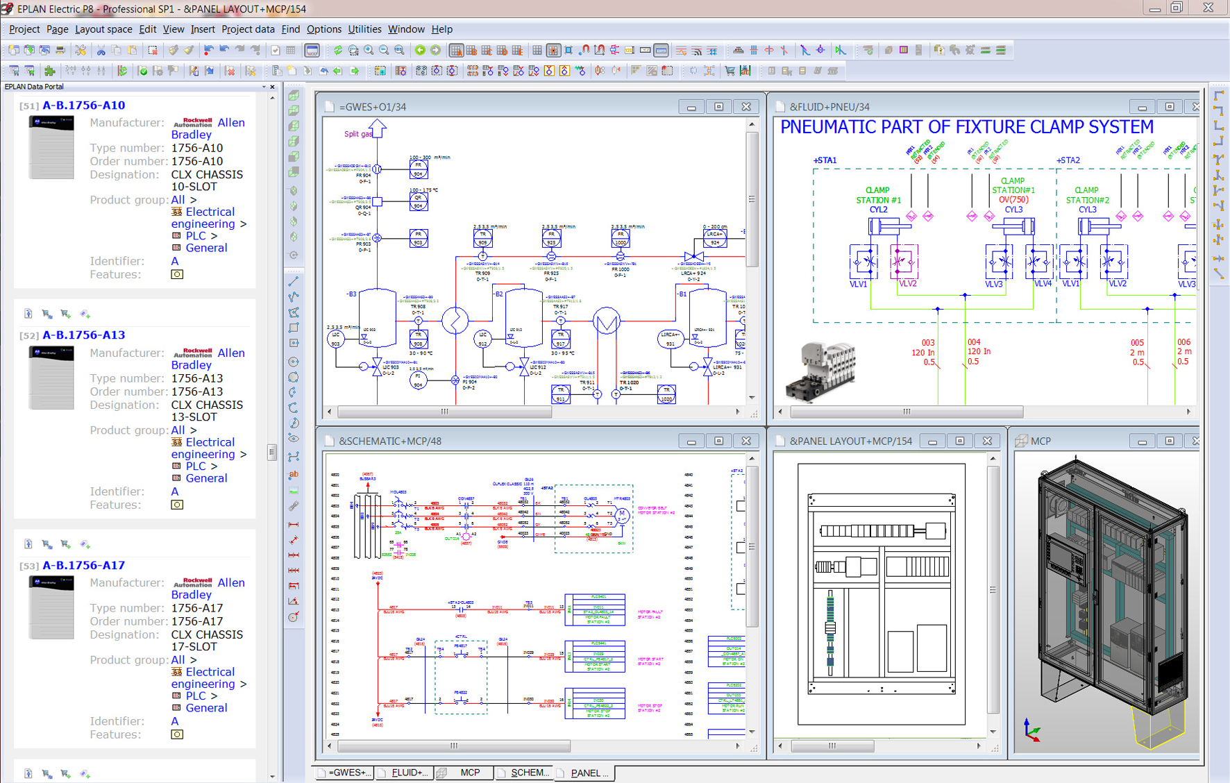The height and width of the screenshot is (783, 1230).
Task: Open the A-B.1756-A13 part link
Action: [x=83, y=335]
